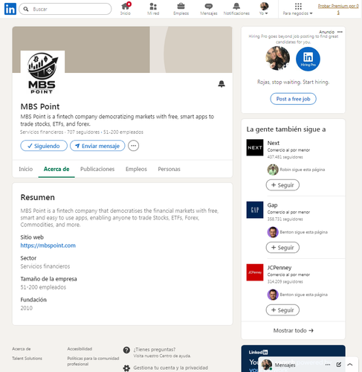This screenshot has width=362, height=372.
Task: Toggle the Siguiendo following button
Action: [44, 146]
